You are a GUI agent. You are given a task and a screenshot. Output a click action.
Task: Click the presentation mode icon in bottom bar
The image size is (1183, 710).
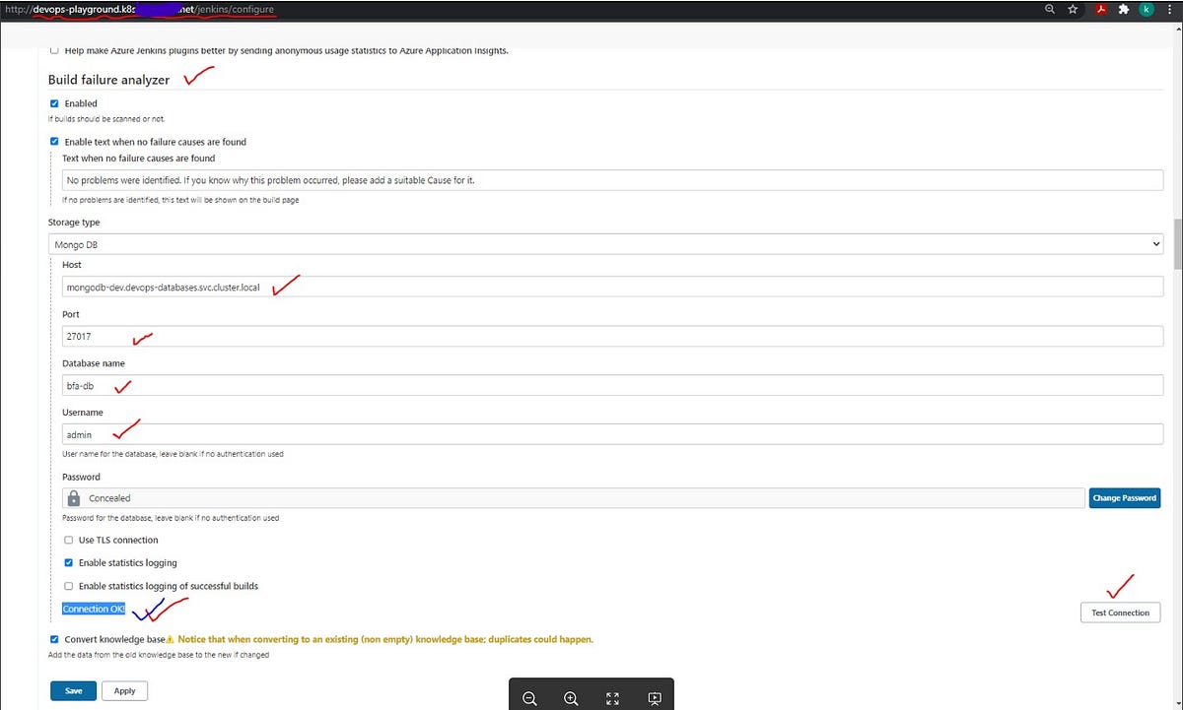(x=654, y=698)
